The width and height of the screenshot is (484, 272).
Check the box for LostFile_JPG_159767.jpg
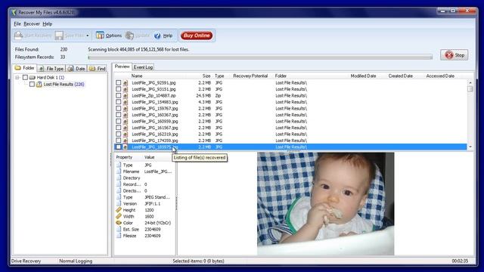pos(119,109)
